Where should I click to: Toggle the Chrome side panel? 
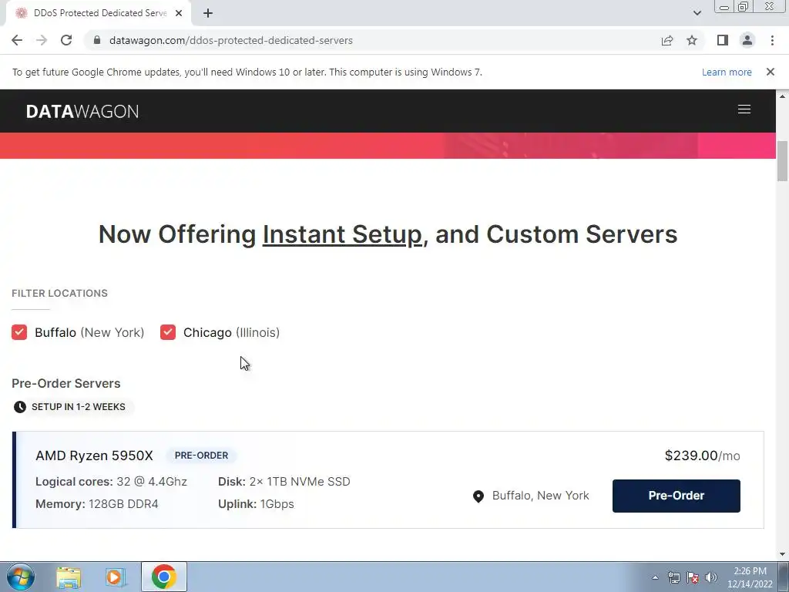723,40
